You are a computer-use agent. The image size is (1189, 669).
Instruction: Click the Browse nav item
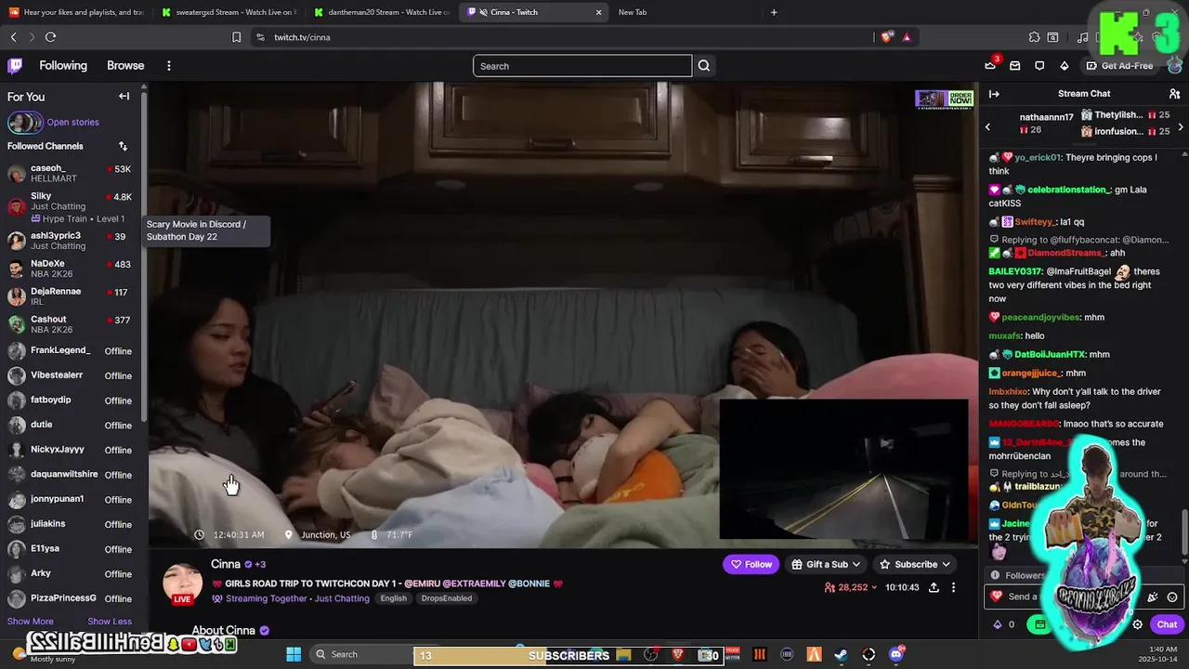pos(125,66)
